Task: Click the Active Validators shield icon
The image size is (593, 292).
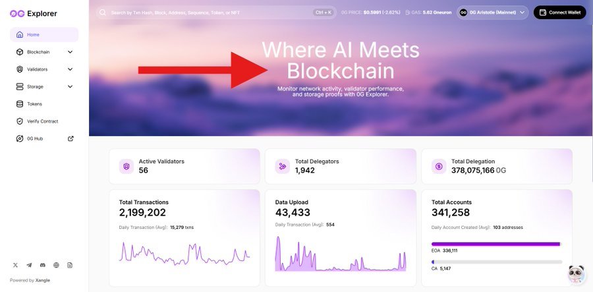Action: coord(127,166)
